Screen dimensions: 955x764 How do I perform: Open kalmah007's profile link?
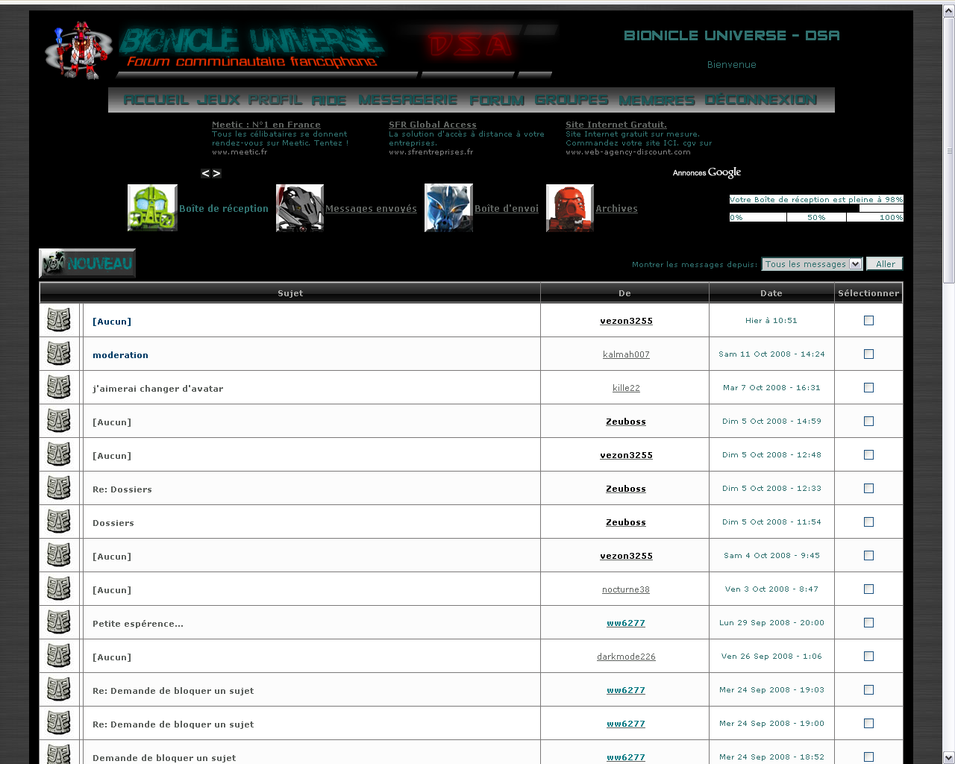pyautogui.click(x=626, y=354)
